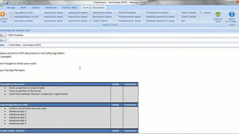This screenshot has width=239, height=134.
Task: Click the 'Your friendly PM team' signature line
Action: [x=12, y=70]
